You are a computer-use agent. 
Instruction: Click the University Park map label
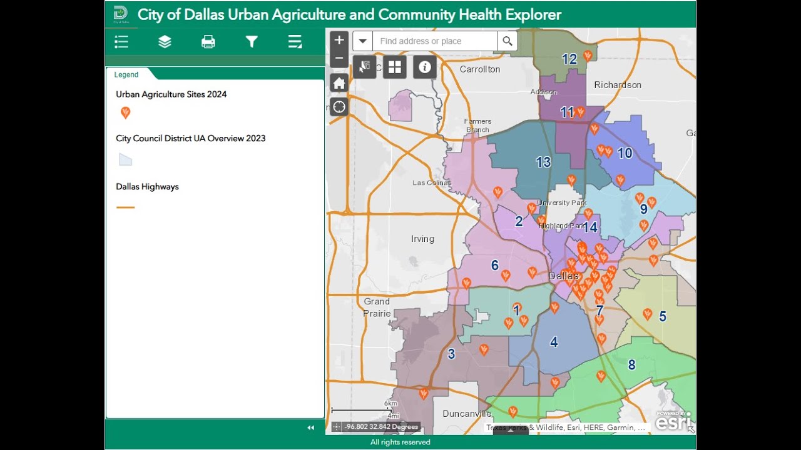tap(562, 203)
